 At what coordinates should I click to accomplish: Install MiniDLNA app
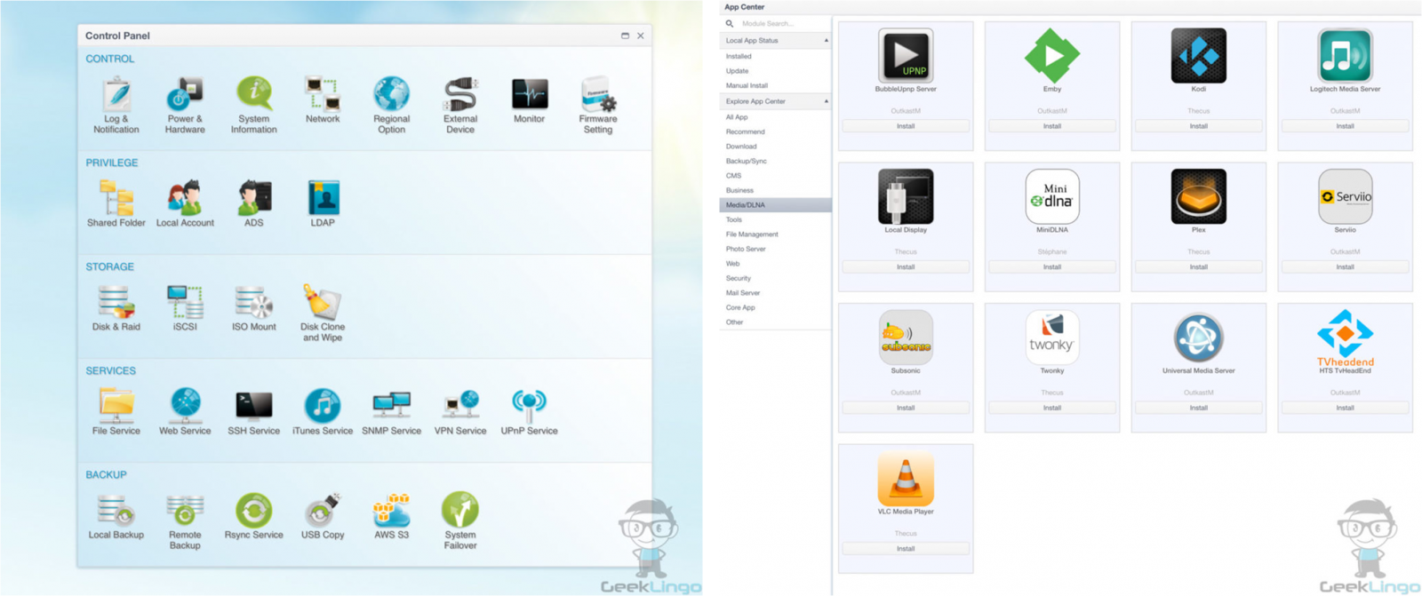tap(1052, 266)
